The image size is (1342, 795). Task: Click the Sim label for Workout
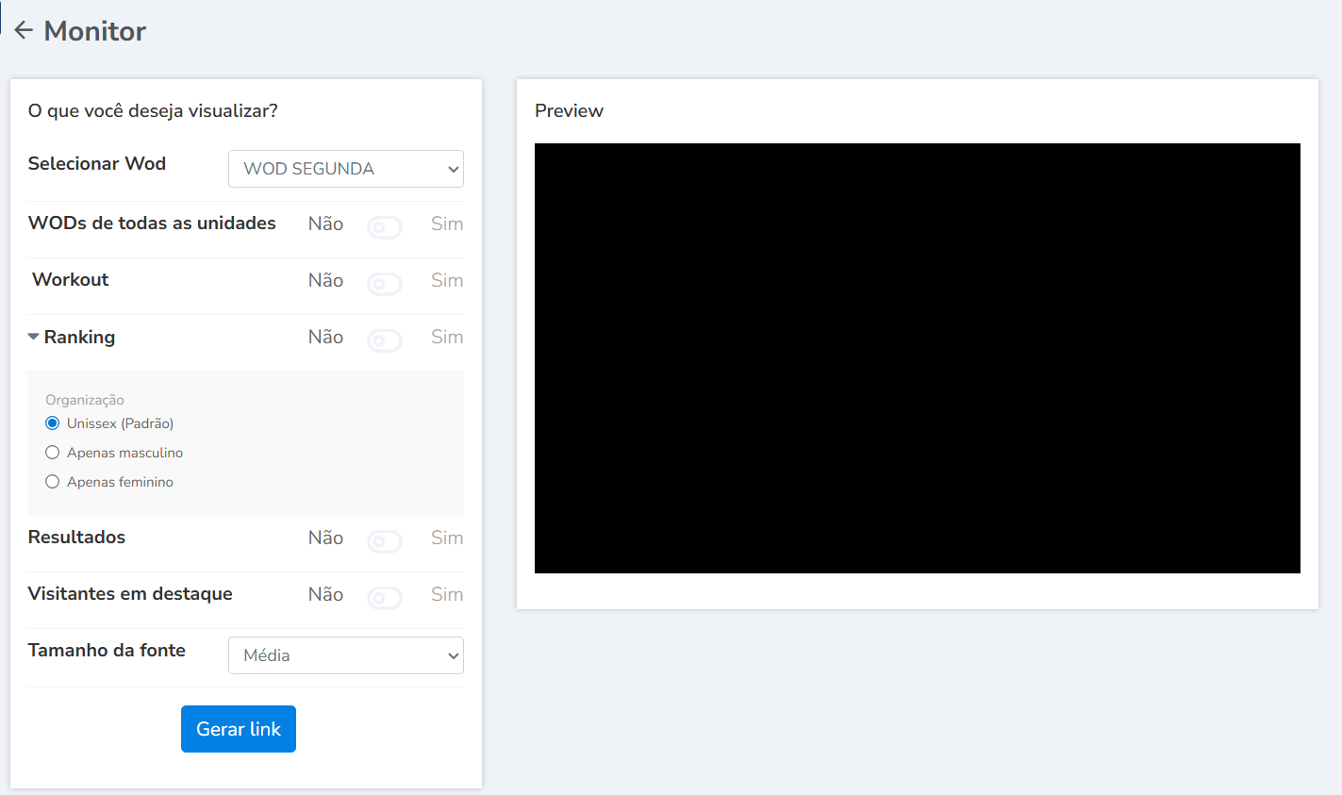[447, 280]
